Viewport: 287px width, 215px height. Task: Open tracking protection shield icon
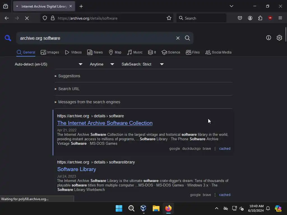45,18
